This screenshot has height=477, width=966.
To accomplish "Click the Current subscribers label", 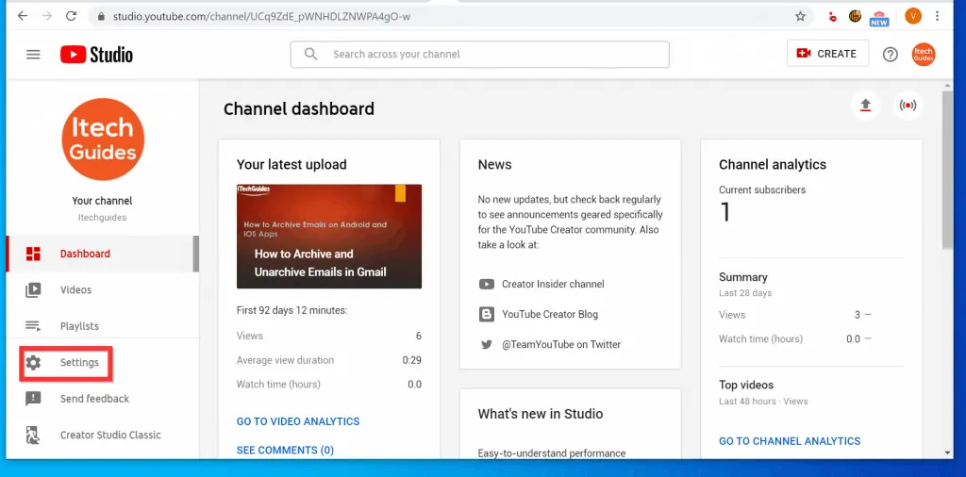I will tap(762, 190).
